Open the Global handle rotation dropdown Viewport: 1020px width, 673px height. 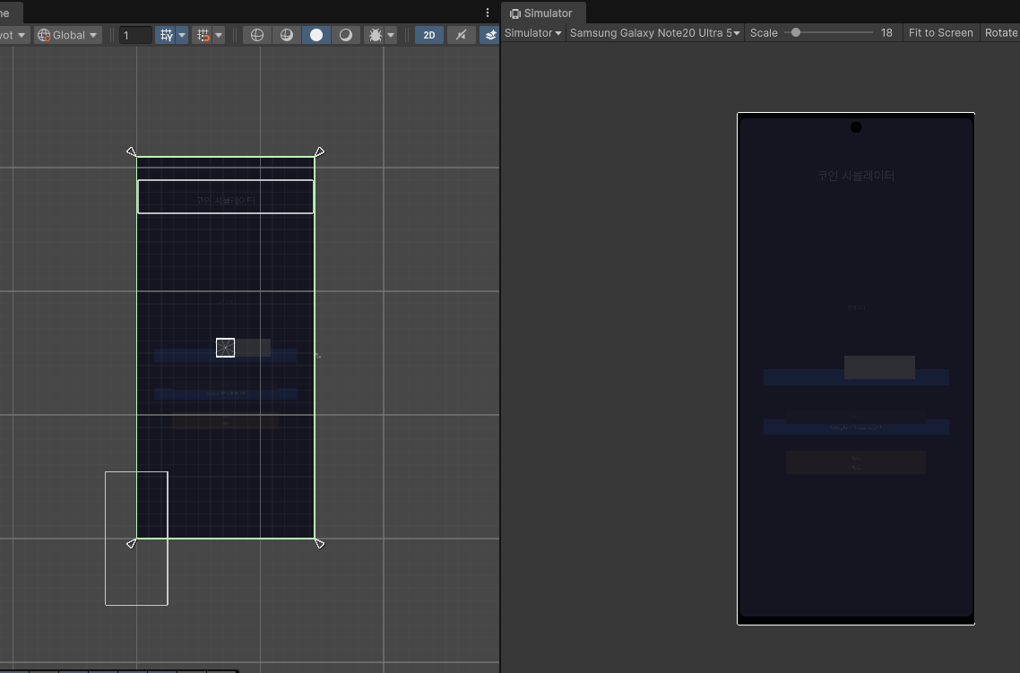pyautogui.click(x=67, y=35)
